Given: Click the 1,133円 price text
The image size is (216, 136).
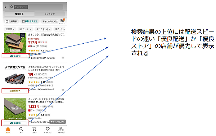Looking at the screenshot, I should [34, 107].
